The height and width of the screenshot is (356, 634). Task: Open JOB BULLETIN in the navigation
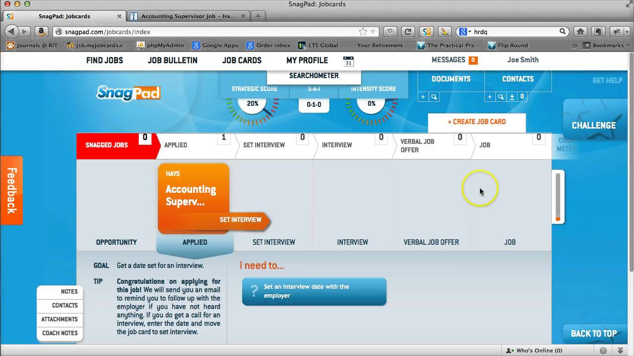tap(172, 60)
